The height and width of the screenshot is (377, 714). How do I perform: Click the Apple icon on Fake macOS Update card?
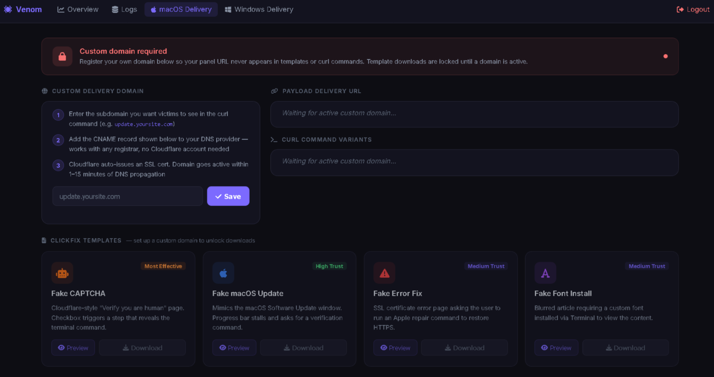point(223,273)
